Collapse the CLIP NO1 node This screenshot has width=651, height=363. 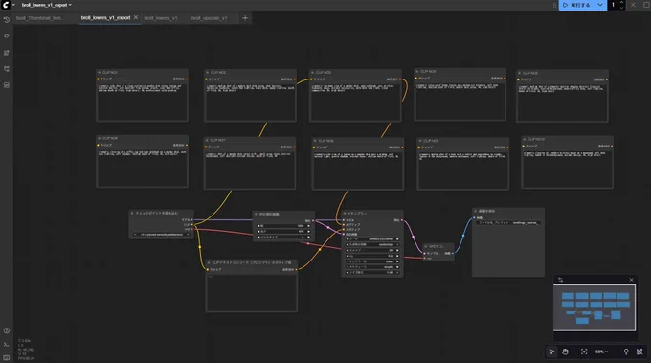coord(100,72)
